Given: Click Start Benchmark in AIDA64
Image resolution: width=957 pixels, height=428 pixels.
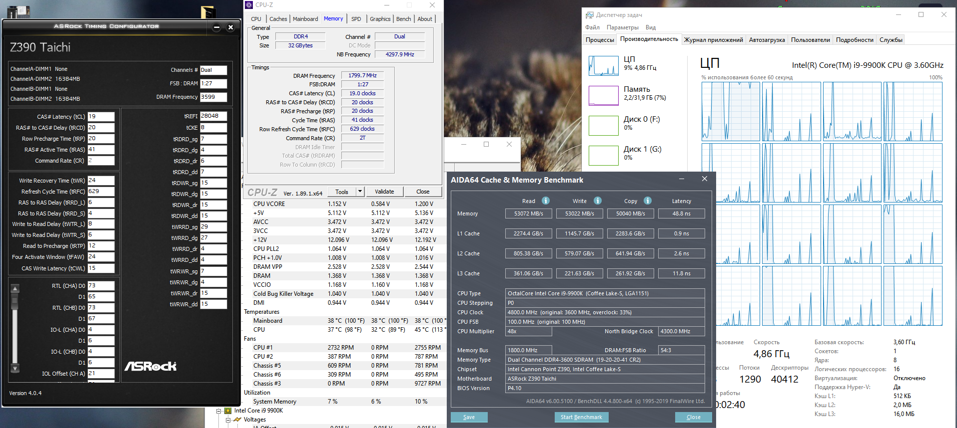Looking at the screenshot, I should (x=581, y=417).
